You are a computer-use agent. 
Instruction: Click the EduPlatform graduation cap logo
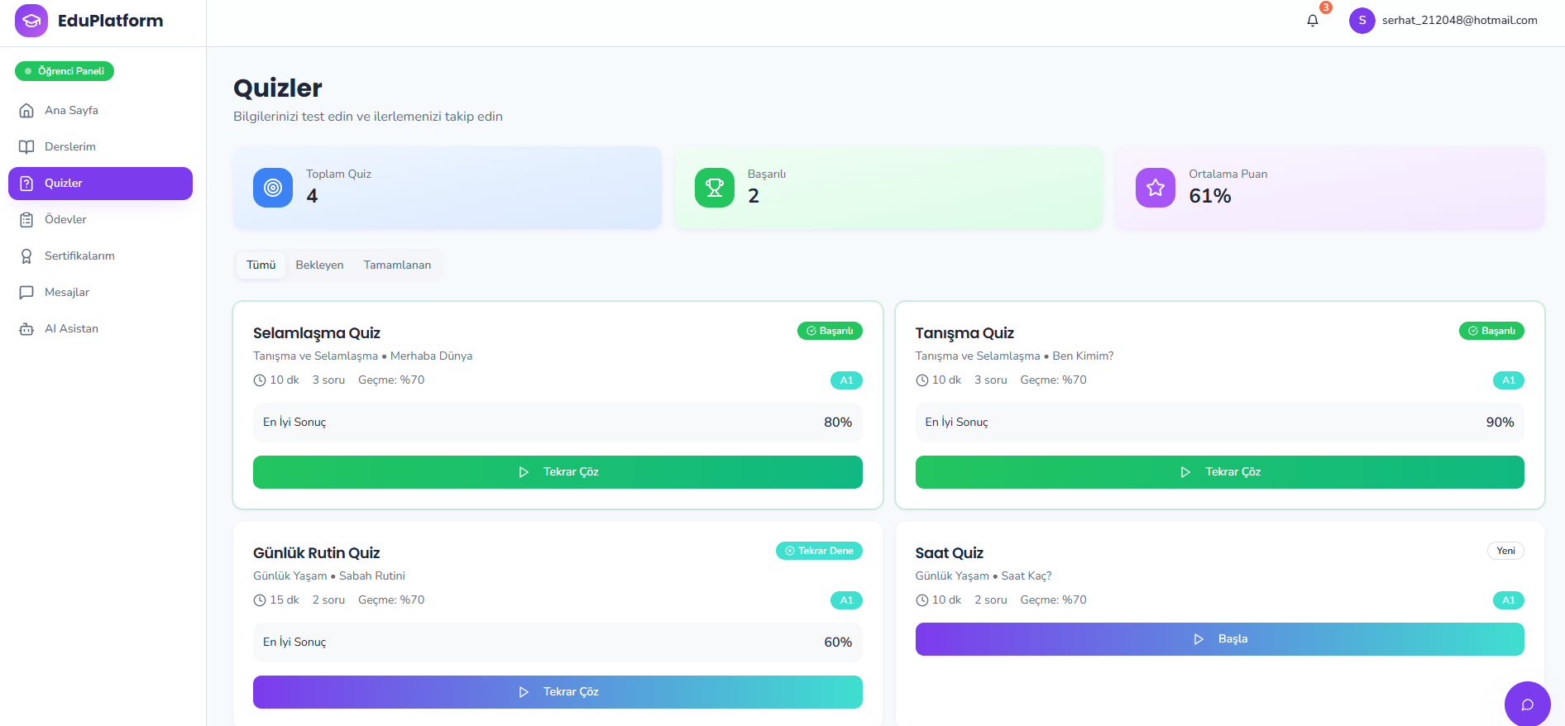click(x=31, y=21)
